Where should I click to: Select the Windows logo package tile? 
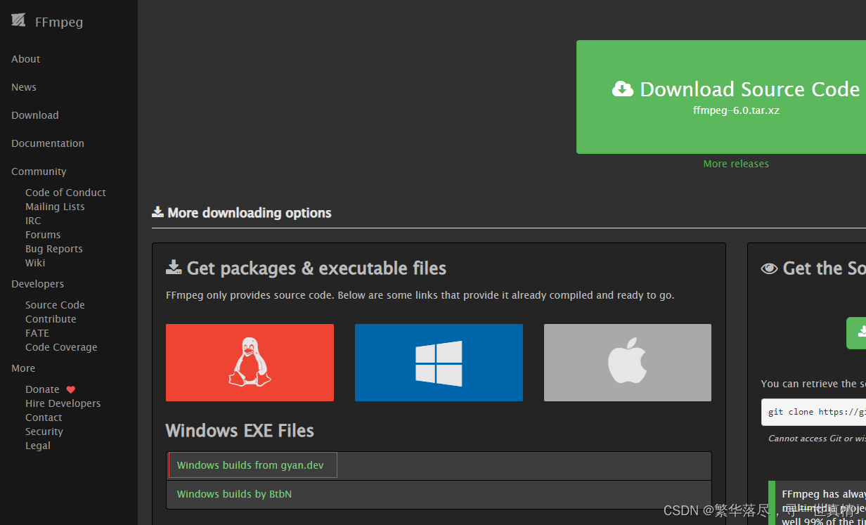tap(439, 363)
